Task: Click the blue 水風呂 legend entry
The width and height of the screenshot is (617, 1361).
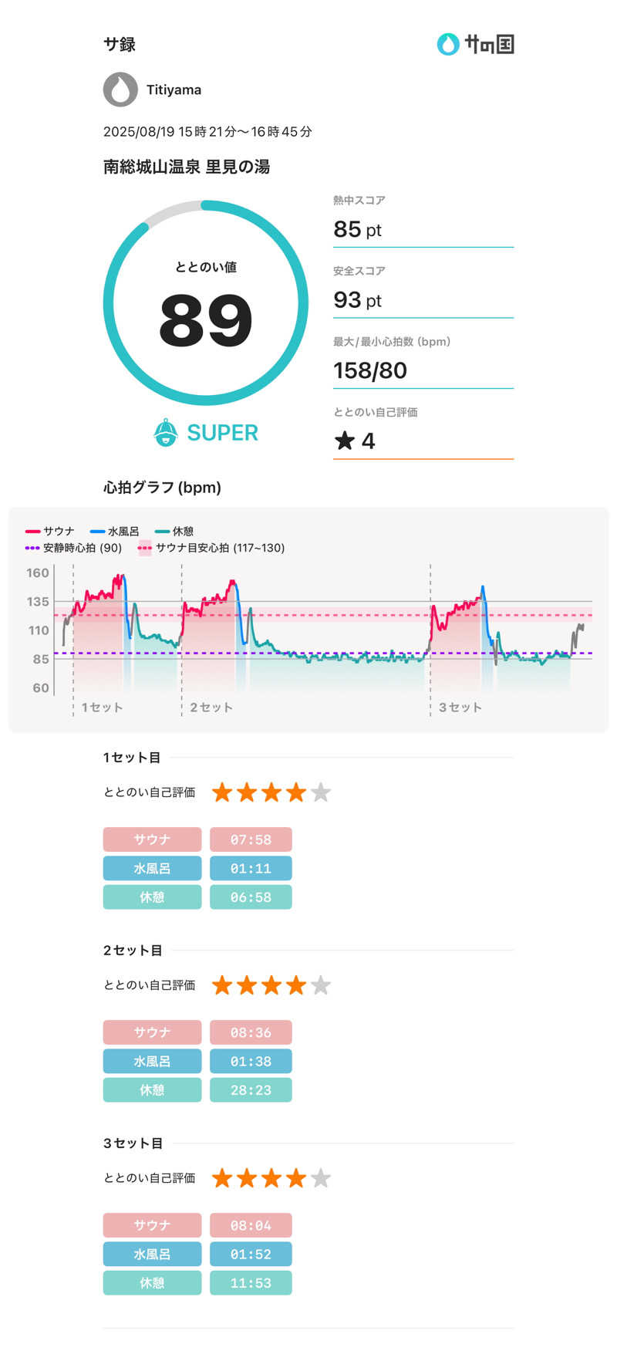Action: pyautogui.click(x=114, y=532)
